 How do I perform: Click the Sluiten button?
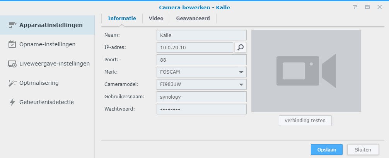pyautogui.click(x=363, y=150)
